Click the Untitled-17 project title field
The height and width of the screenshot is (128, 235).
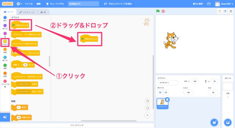click(x=83, y=4)
